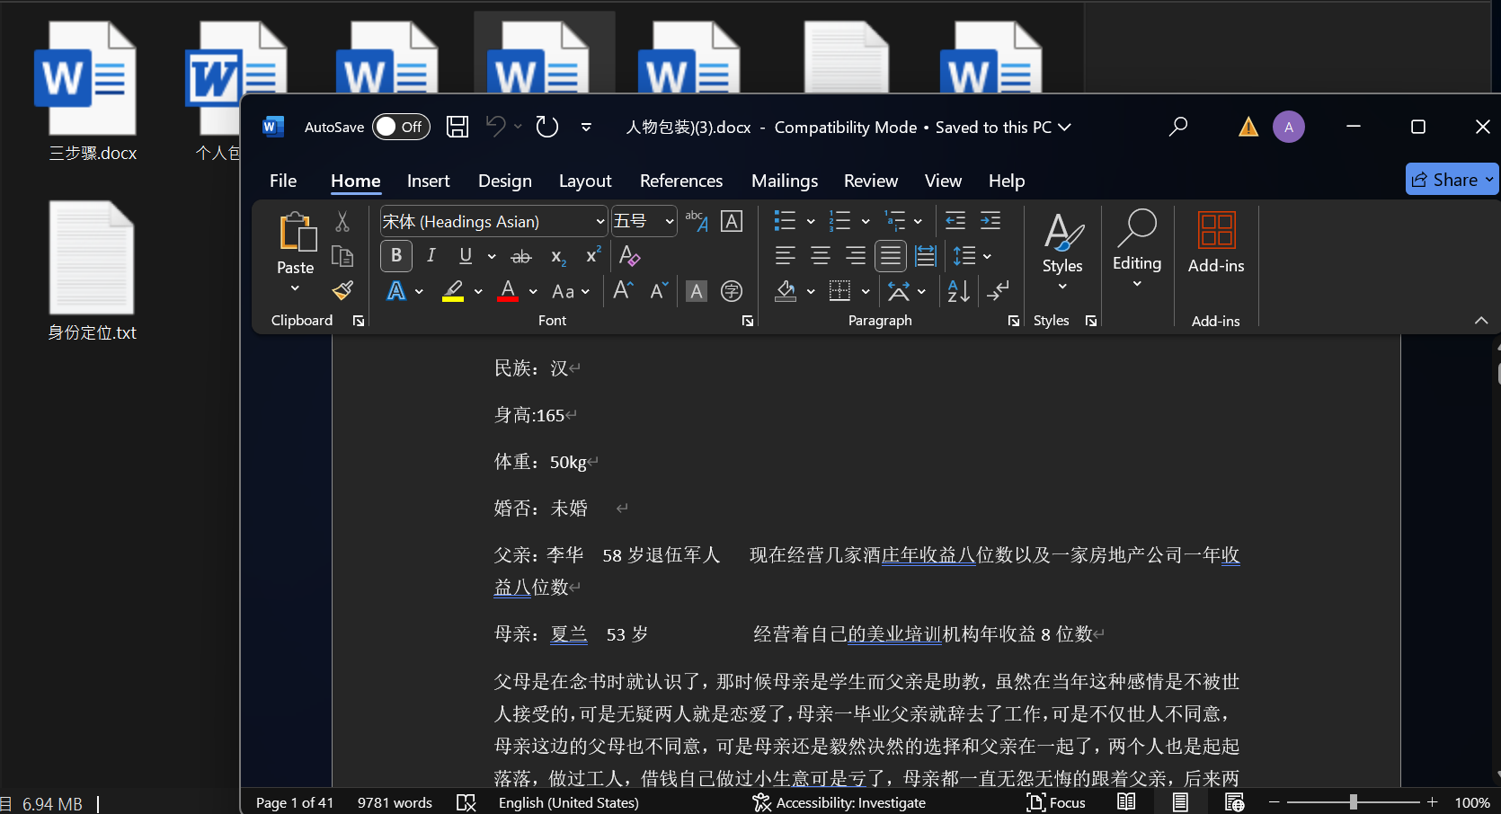The height and width of the screenshot is (814, 1501).
Task: Click the Format Painter brush icon
Action: (342, 290)
